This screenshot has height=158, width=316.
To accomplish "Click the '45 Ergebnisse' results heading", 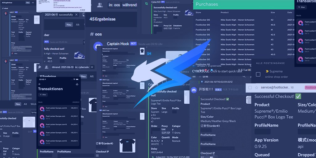I will [102, 19].
